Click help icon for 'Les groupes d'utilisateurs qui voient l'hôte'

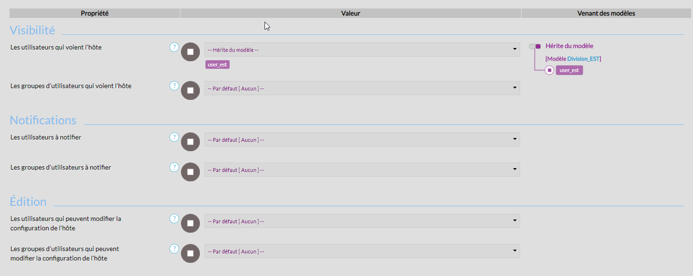coord(174,86)
